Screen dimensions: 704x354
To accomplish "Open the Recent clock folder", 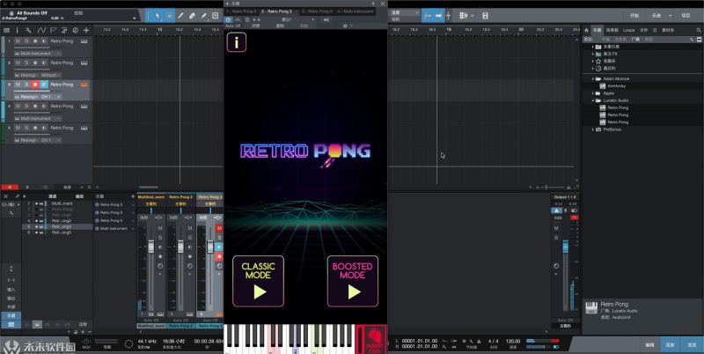I will pyautogui.click(x=598, y=69).
